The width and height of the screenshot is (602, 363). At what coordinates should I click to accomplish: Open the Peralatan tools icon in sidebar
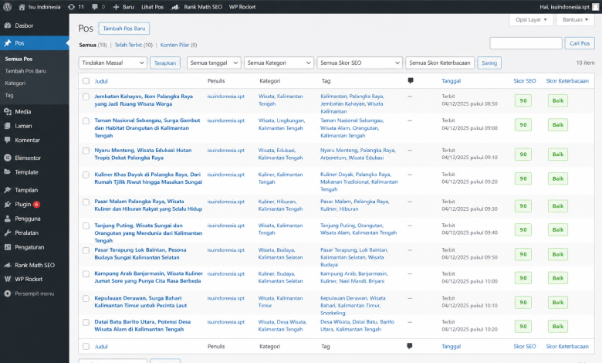(x=7, y=232)
